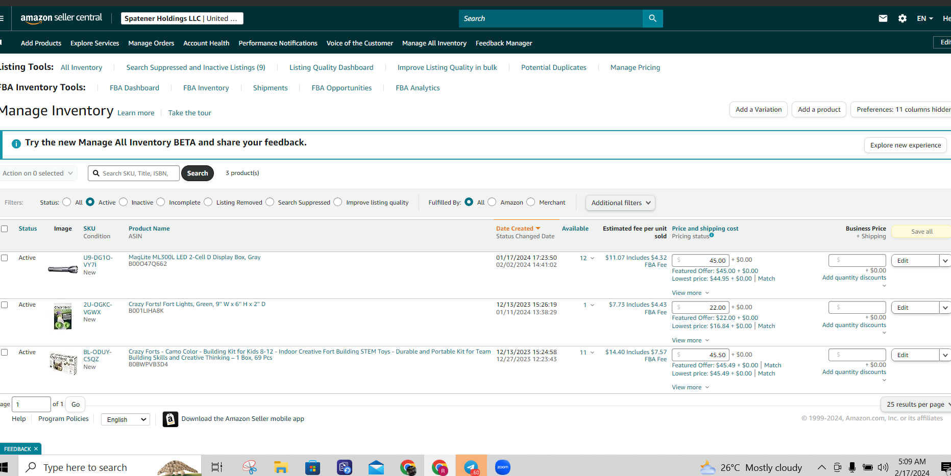Click the Amazon Seller mobile app icon
Image resolution: width=951 pixels, height=476 pixels.
tap(170, 419)
